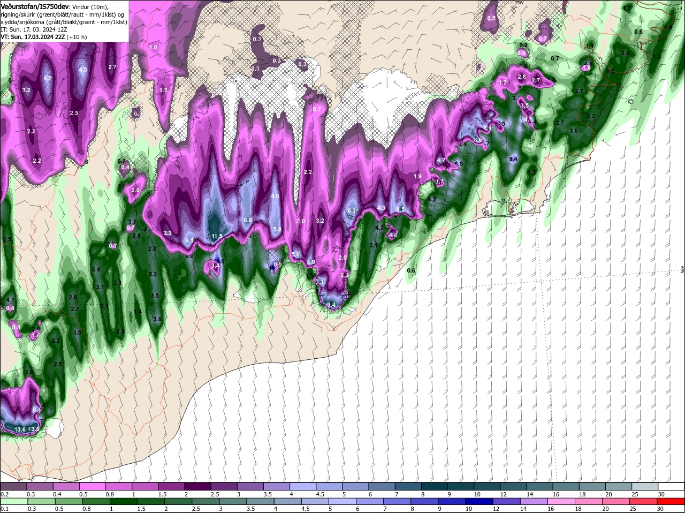685x513 pixels.
Task: Select the dark teal swatch at 8 on the upper scale
Action: click(435, 487)
